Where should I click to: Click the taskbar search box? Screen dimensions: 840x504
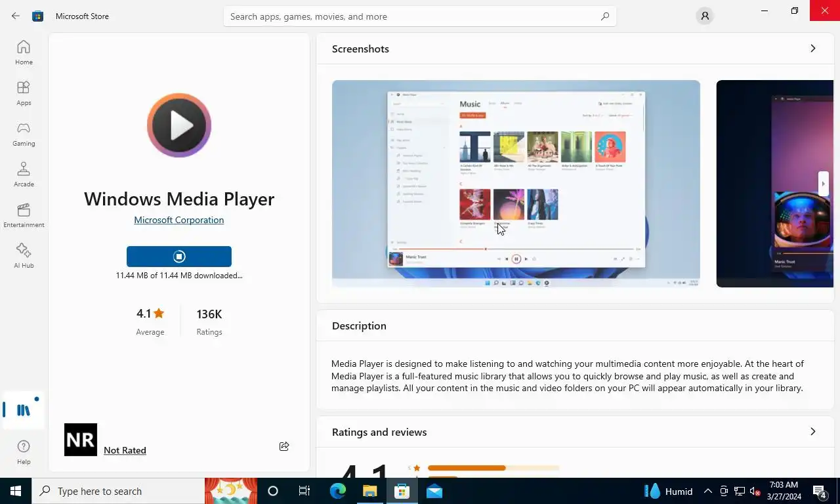point(118,491)
